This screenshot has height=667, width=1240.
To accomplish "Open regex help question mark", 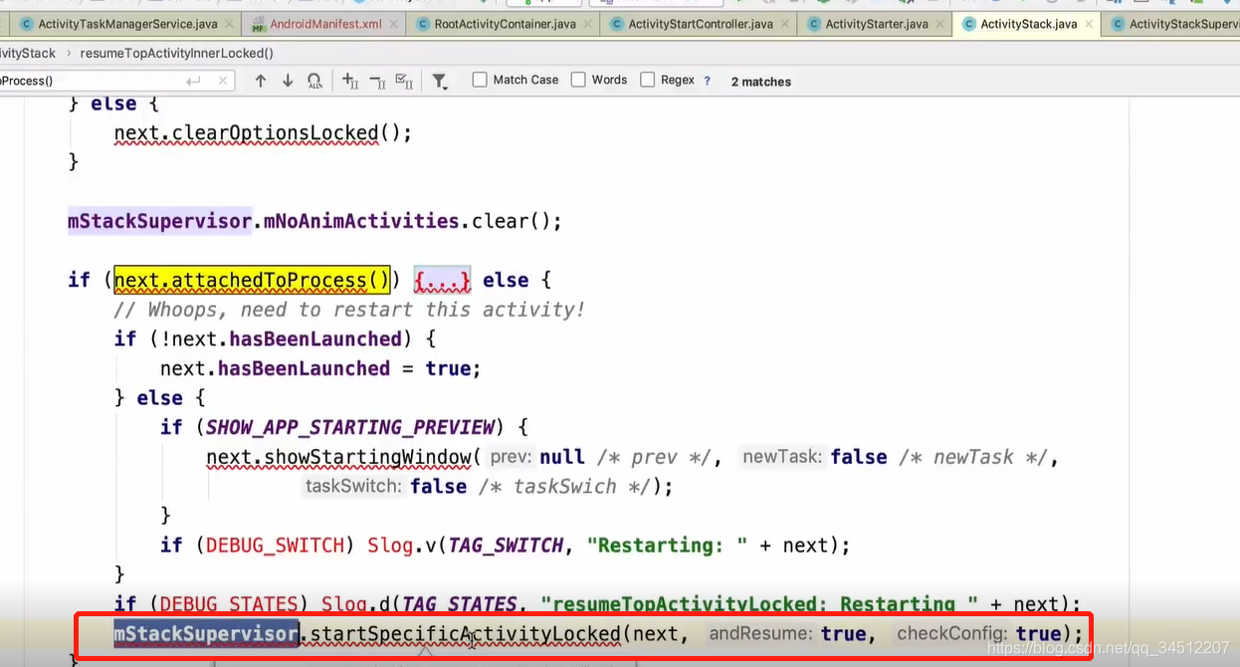I will [x=708, y=81].
